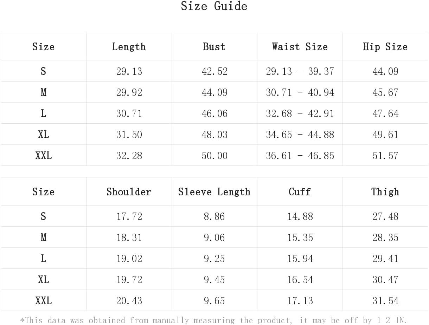This screenshot has height=325, width=429.
Task: Select the Length column header
Action: tap(129, 46)
